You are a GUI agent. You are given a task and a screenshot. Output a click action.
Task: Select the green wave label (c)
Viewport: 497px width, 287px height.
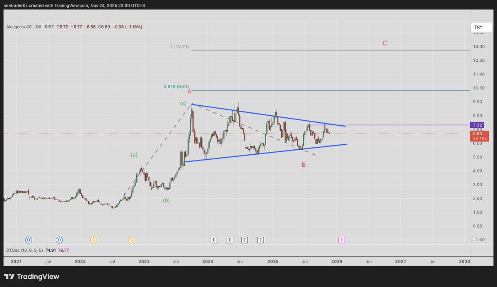click(183, 103)
